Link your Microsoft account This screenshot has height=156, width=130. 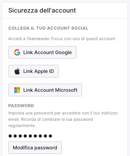pos(45,90)
